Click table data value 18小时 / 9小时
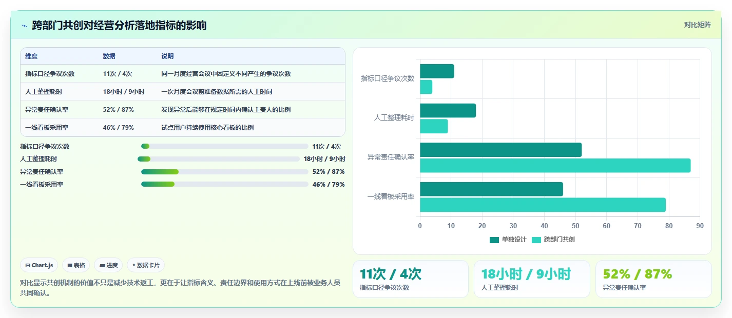The width and height of the screenshot is (732, 318). coord(124,92)
